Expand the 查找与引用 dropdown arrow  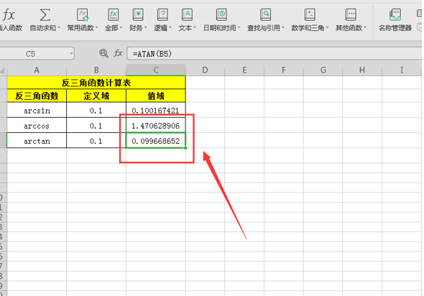pos(283,27)
